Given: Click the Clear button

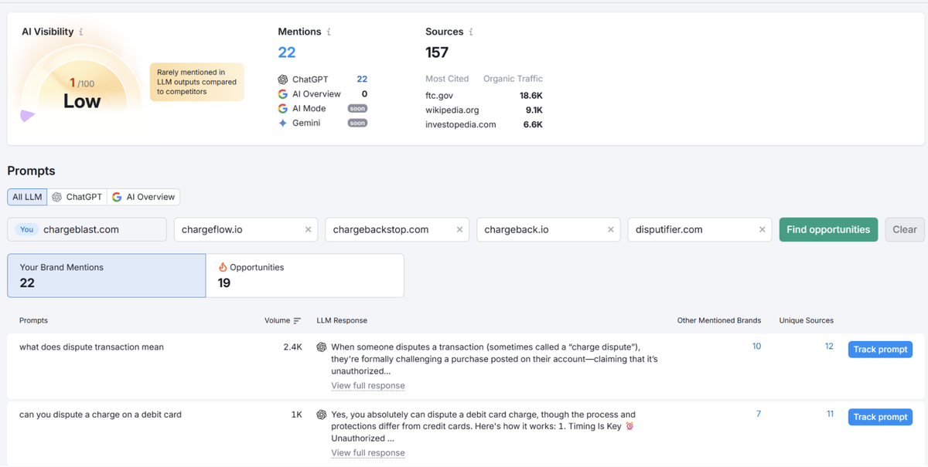Looking at the screenshot, I should tap(904, 229).
